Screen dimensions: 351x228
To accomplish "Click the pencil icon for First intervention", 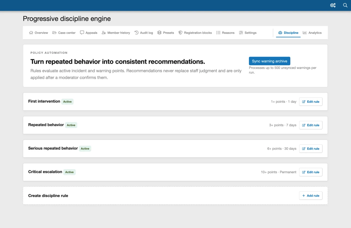I will 304,102.
